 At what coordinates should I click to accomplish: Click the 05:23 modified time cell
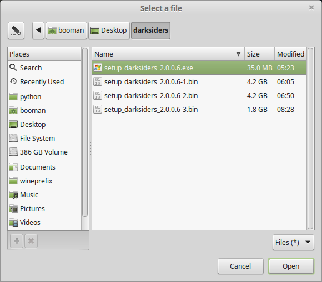pyautogui.click(x=285, y=68)
